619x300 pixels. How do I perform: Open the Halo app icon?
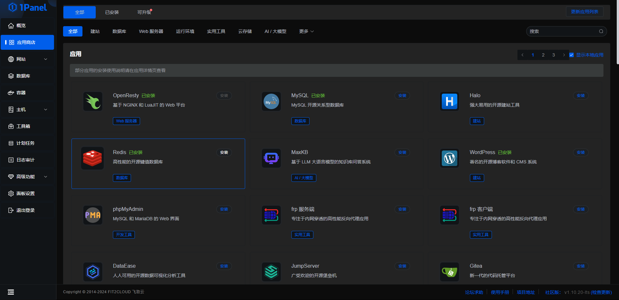pyautogui.click(x=450, y=101)
